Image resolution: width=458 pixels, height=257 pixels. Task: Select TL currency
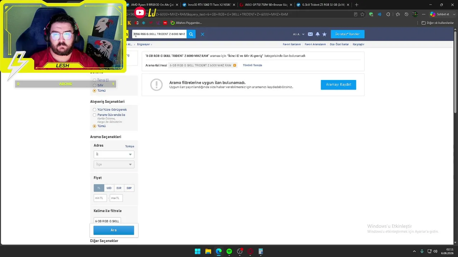coord(99,188)
